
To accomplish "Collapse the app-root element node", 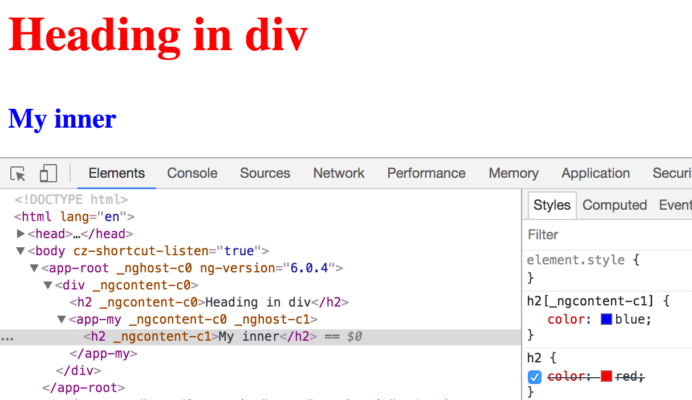I will pos(34,268).
